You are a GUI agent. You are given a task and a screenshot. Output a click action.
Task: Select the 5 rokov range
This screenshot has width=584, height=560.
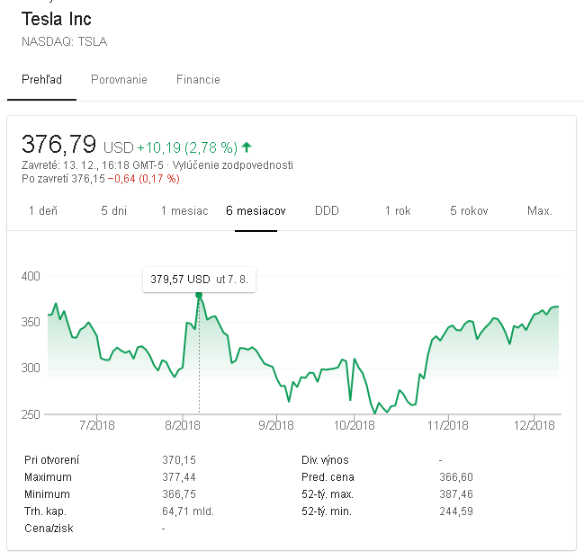(x=469, y=210)
